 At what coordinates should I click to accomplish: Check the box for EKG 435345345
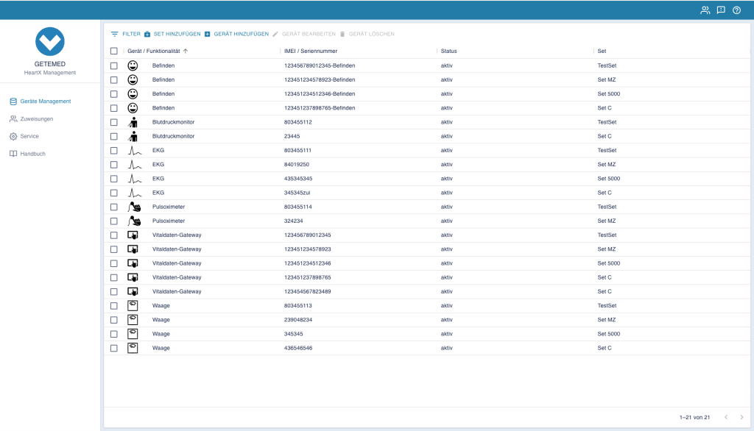113,179
